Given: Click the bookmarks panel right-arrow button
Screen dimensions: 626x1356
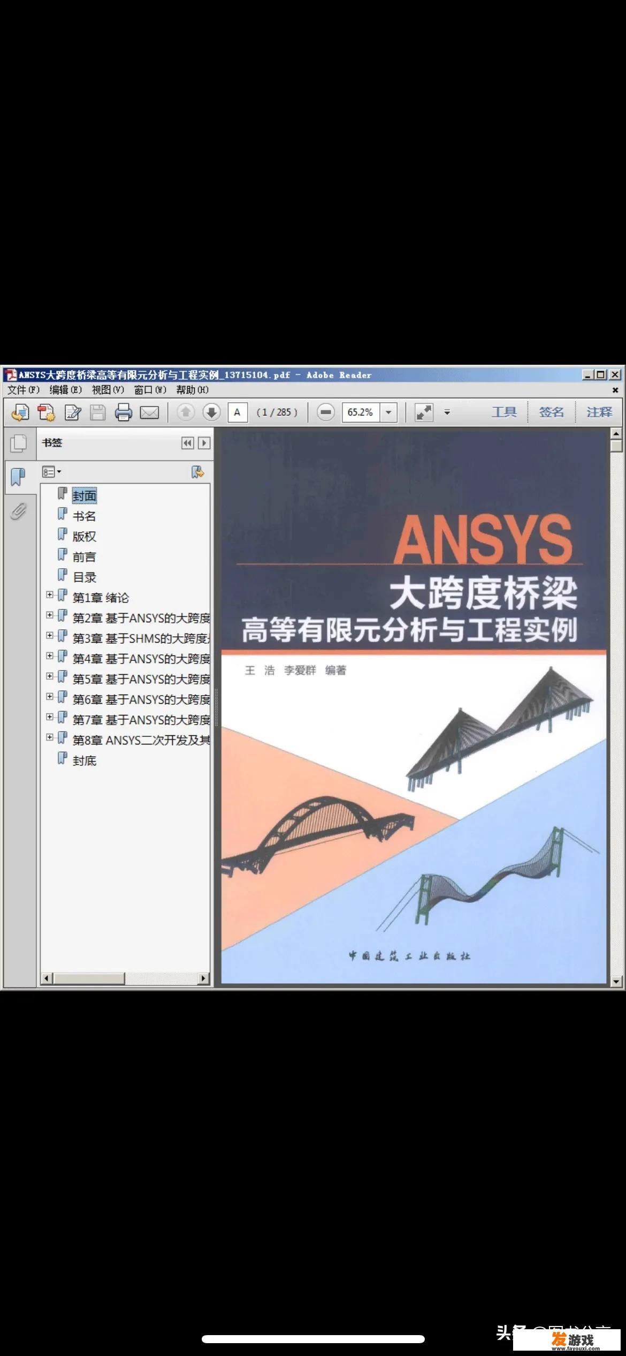Looking at the screenshot, I should [x=204, y=443].
